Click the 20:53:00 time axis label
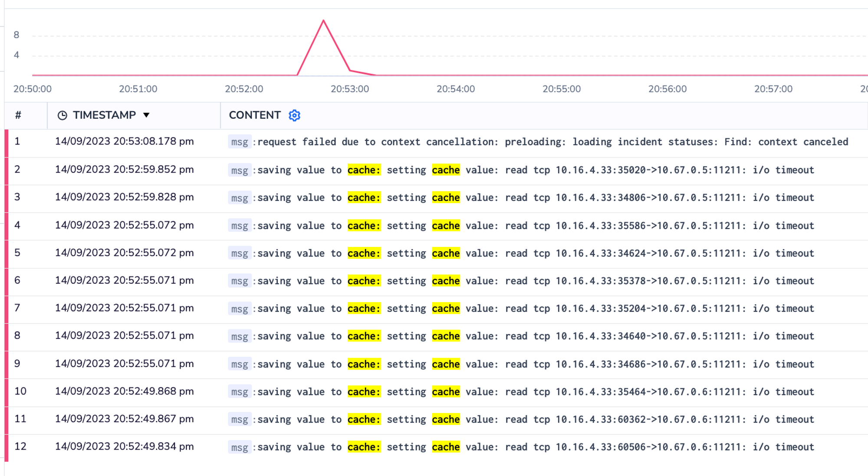The height and width of the screenshot is (476, 868). click(x=349, y=89)
